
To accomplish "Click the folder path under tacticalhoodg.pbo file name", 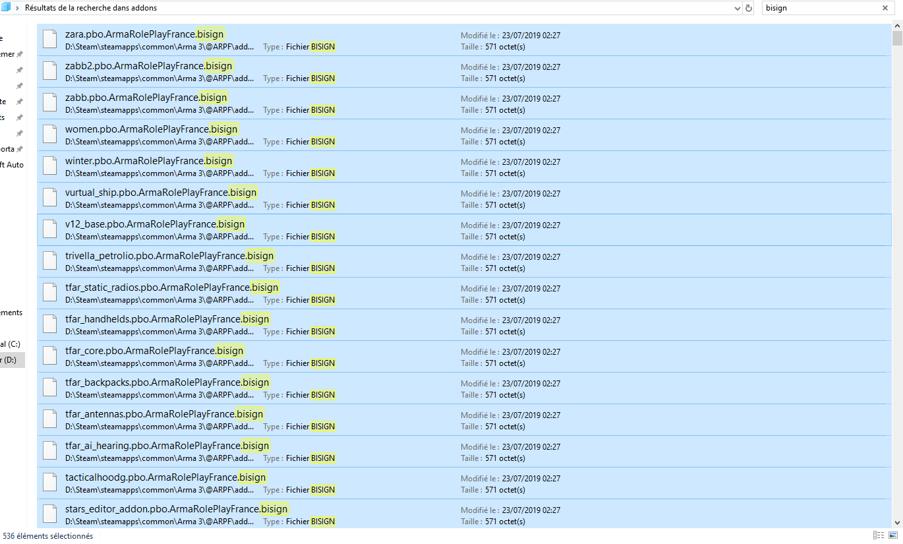I will tap(159, 490).
